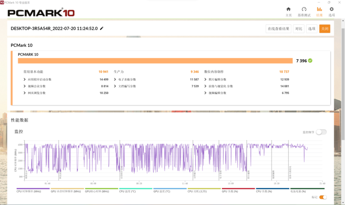Go to the 主页 home icon

288,9
